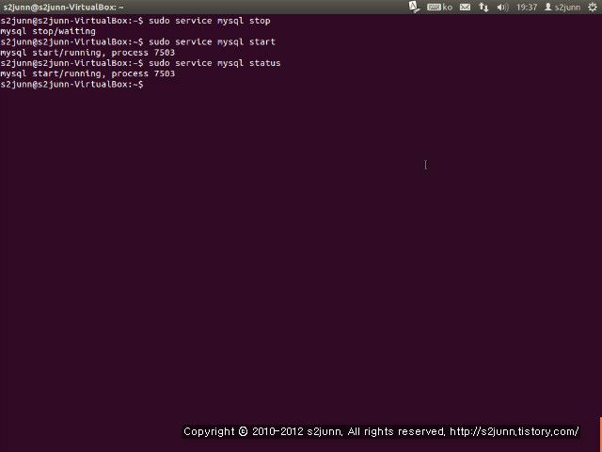Open the s2junn user account menu
The image size is (602, 452).
[562, 7]
